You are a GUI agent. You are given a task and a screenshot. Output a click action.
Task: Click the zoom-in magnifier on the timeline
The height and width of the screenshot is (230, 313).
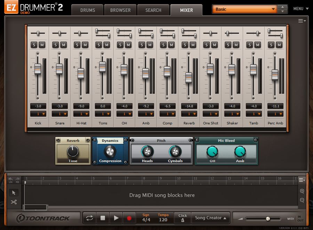pos(302,191)
